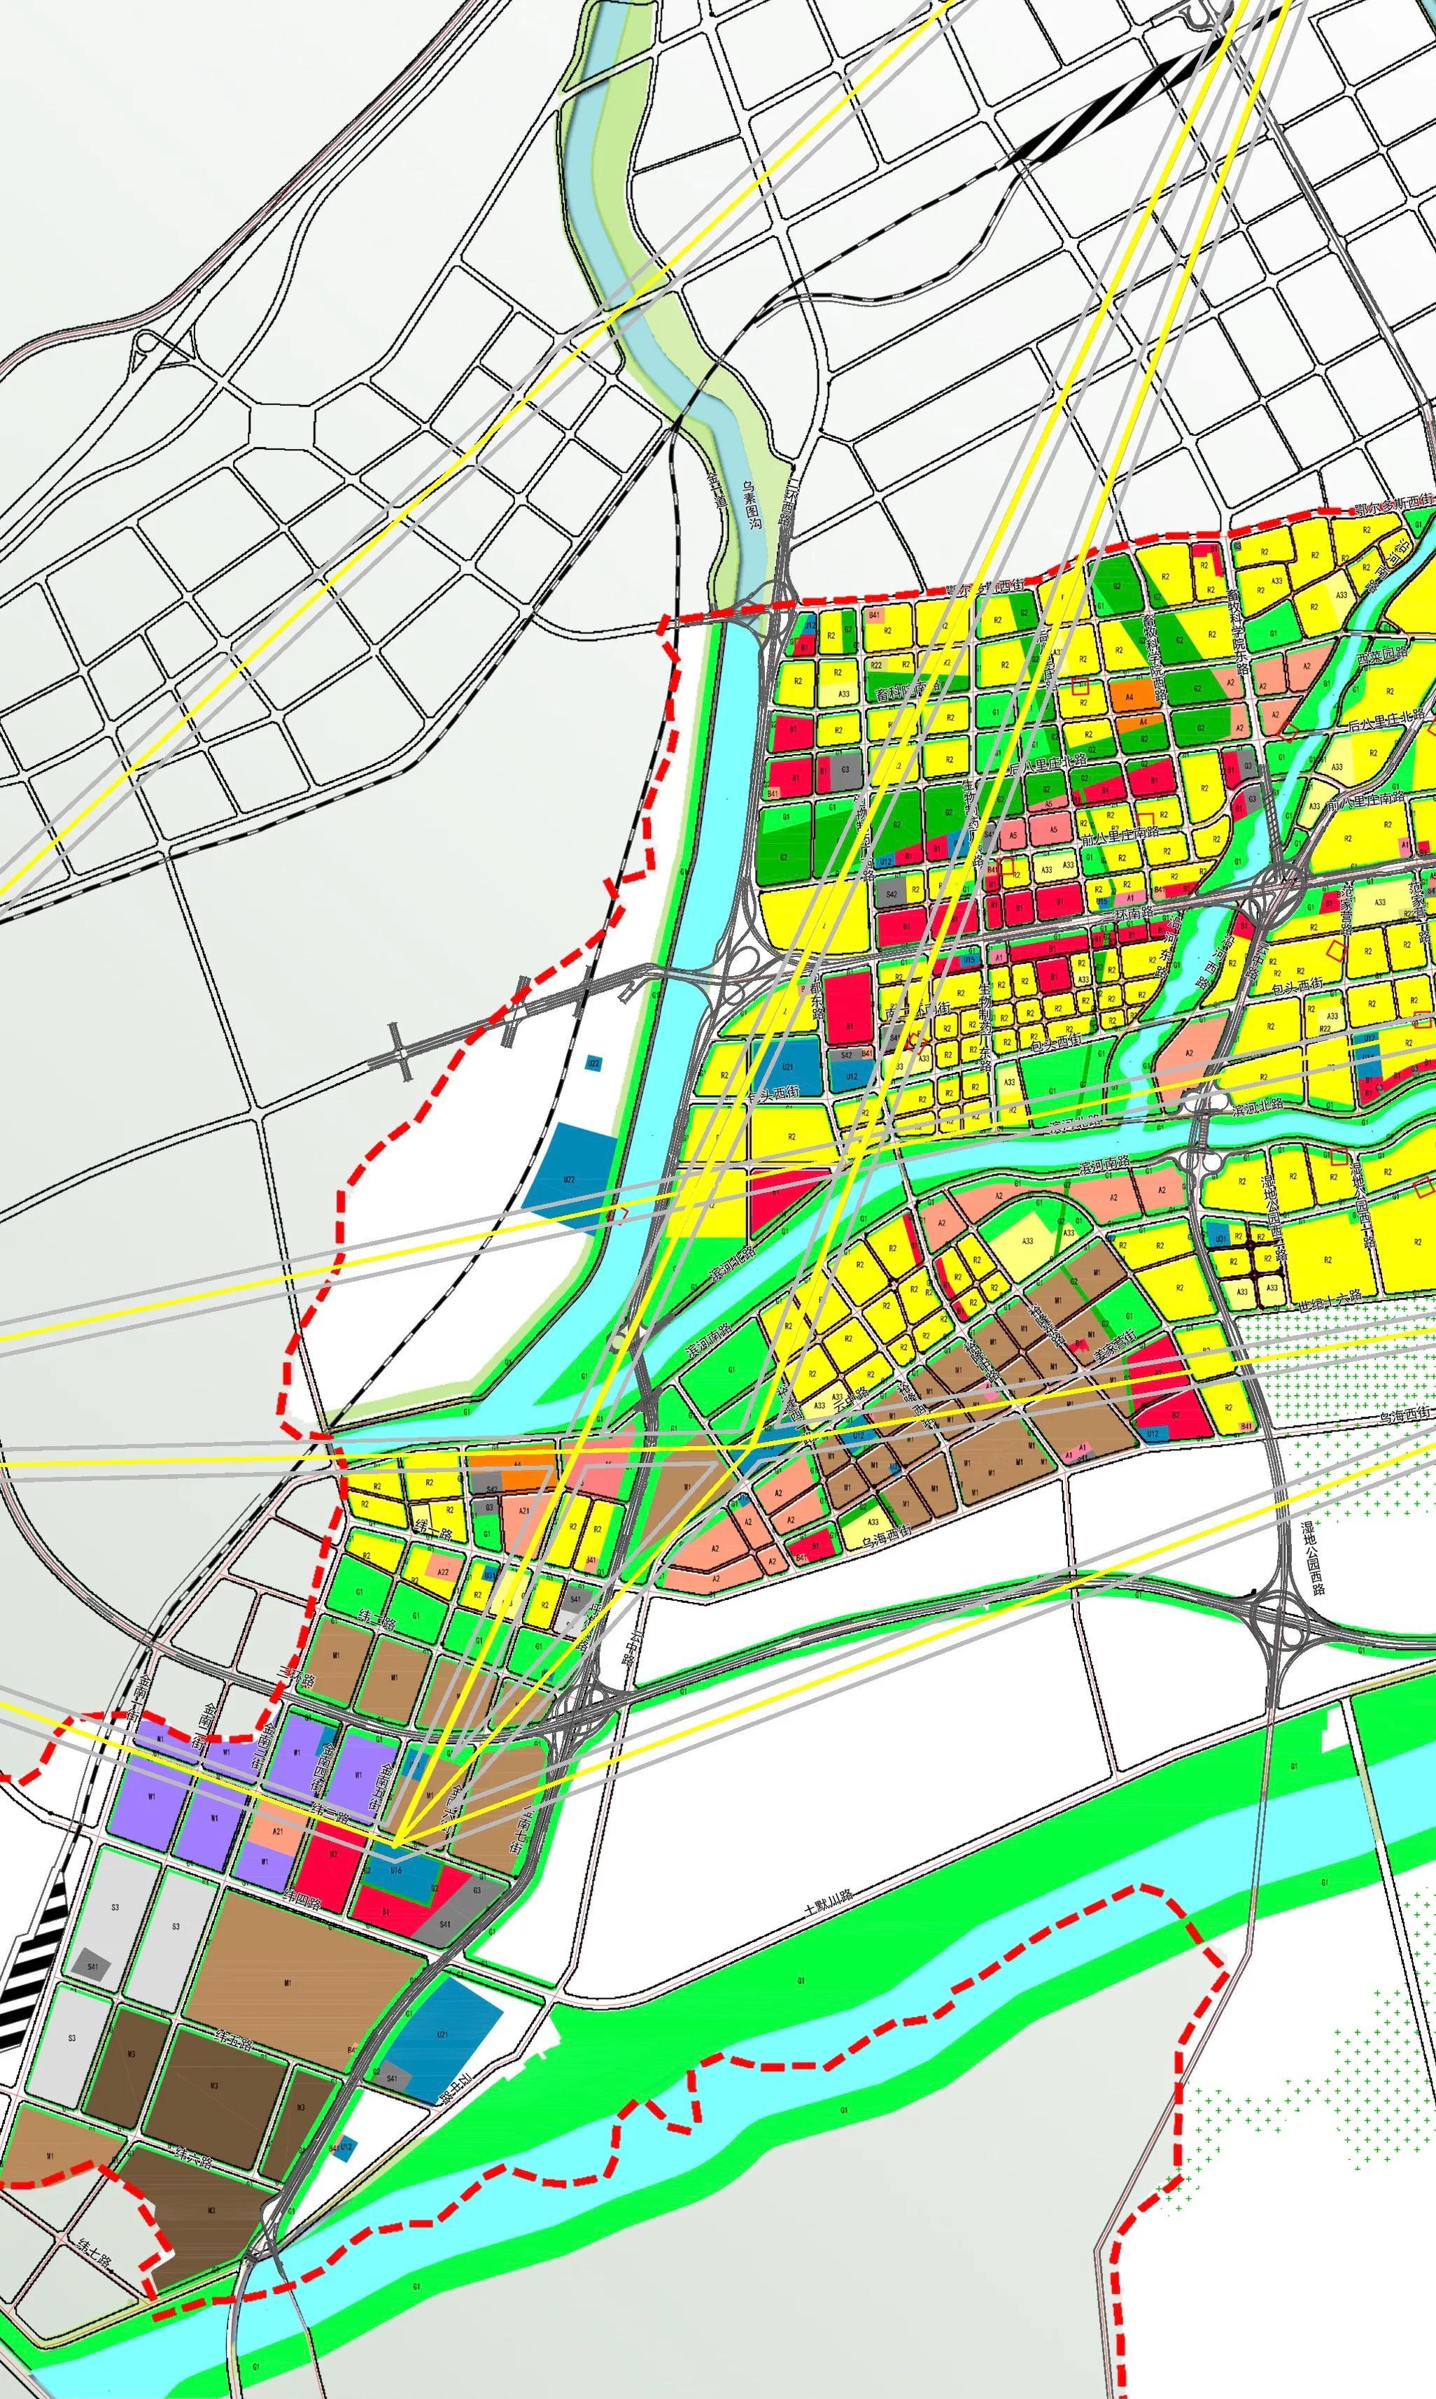Click the orange A4 parcel label
Screen dimensions: 1436x2399
(x=1128, y=697)
